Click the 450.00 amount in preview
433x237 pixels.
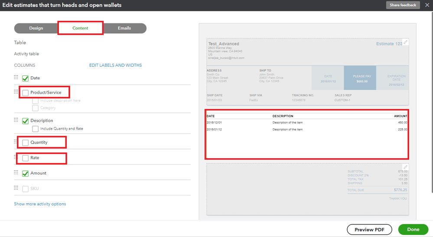click(x=403, y=123)
